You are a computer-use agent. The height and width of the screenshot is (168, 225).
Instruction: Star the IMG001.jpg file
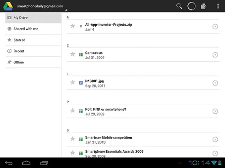point(73,82)
